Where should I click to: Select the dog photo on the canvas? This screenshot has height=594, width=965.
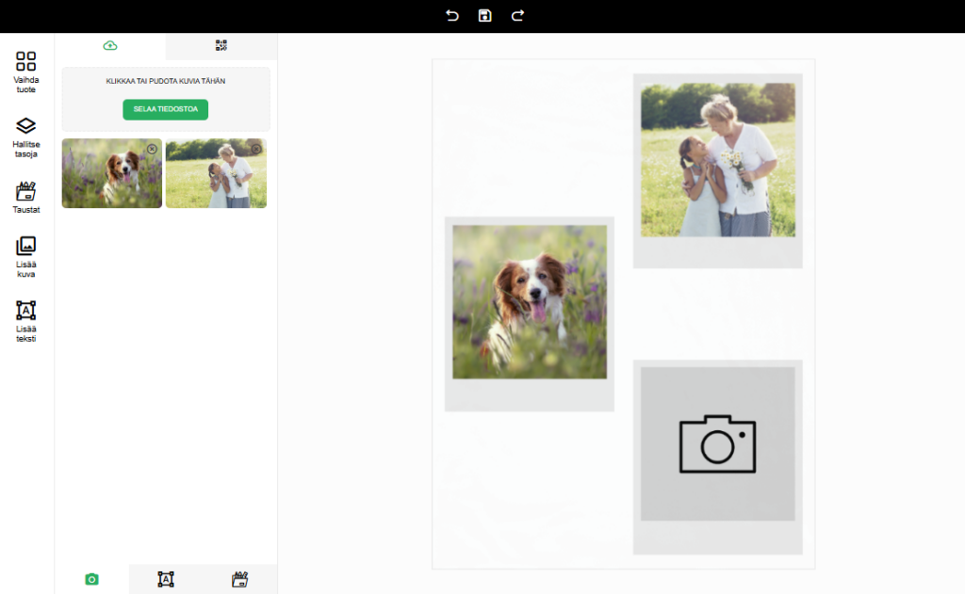(x=529, y=301)
